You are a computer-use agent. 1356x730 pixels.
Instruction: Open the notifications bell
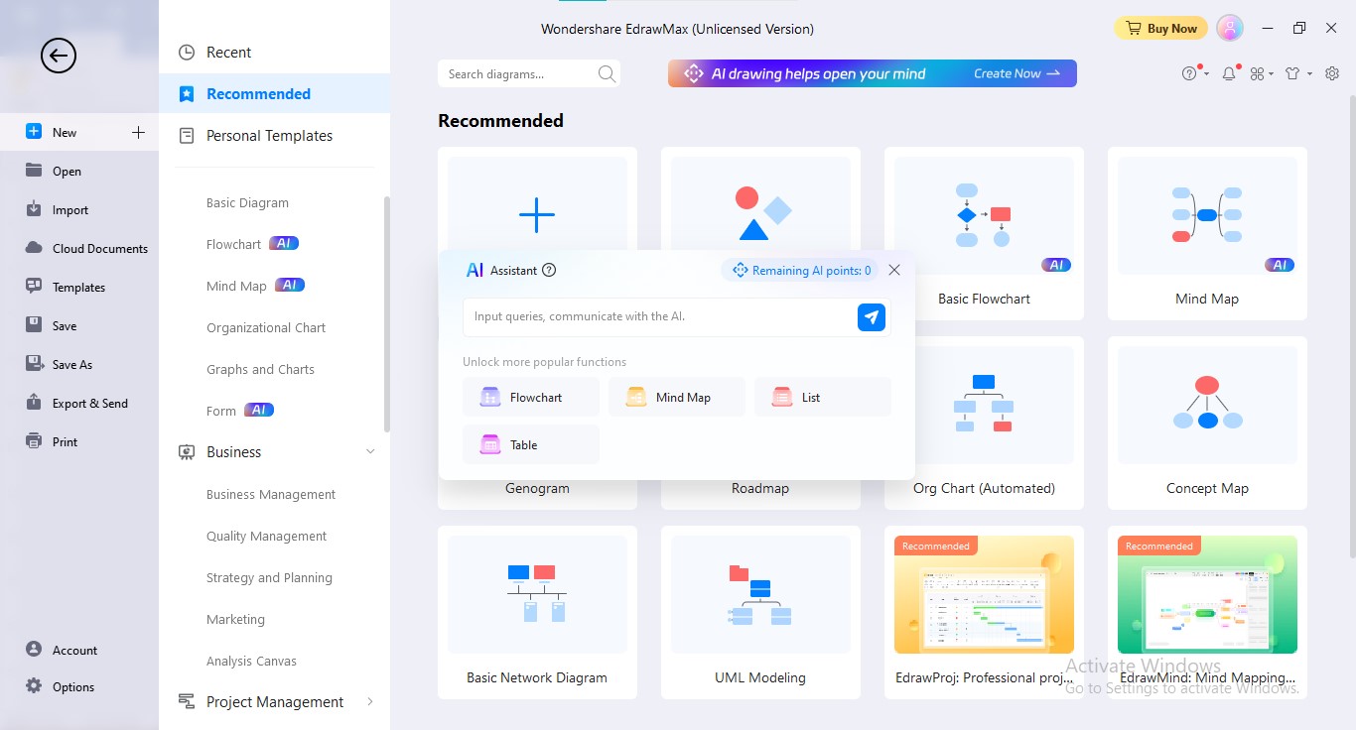pyautogui.click(x=1230, y=73)
